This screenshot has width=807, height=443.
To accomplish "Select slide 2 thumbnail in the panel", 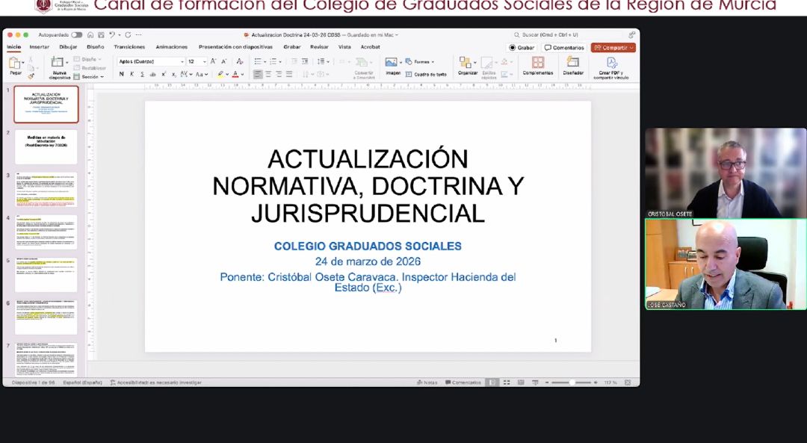I will pyautogui.click(x=46, y=146).
